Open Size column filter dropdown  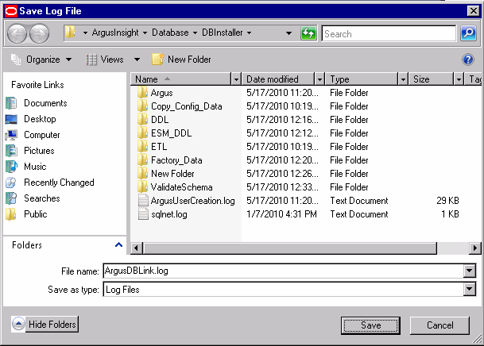[x=459, y=79]
